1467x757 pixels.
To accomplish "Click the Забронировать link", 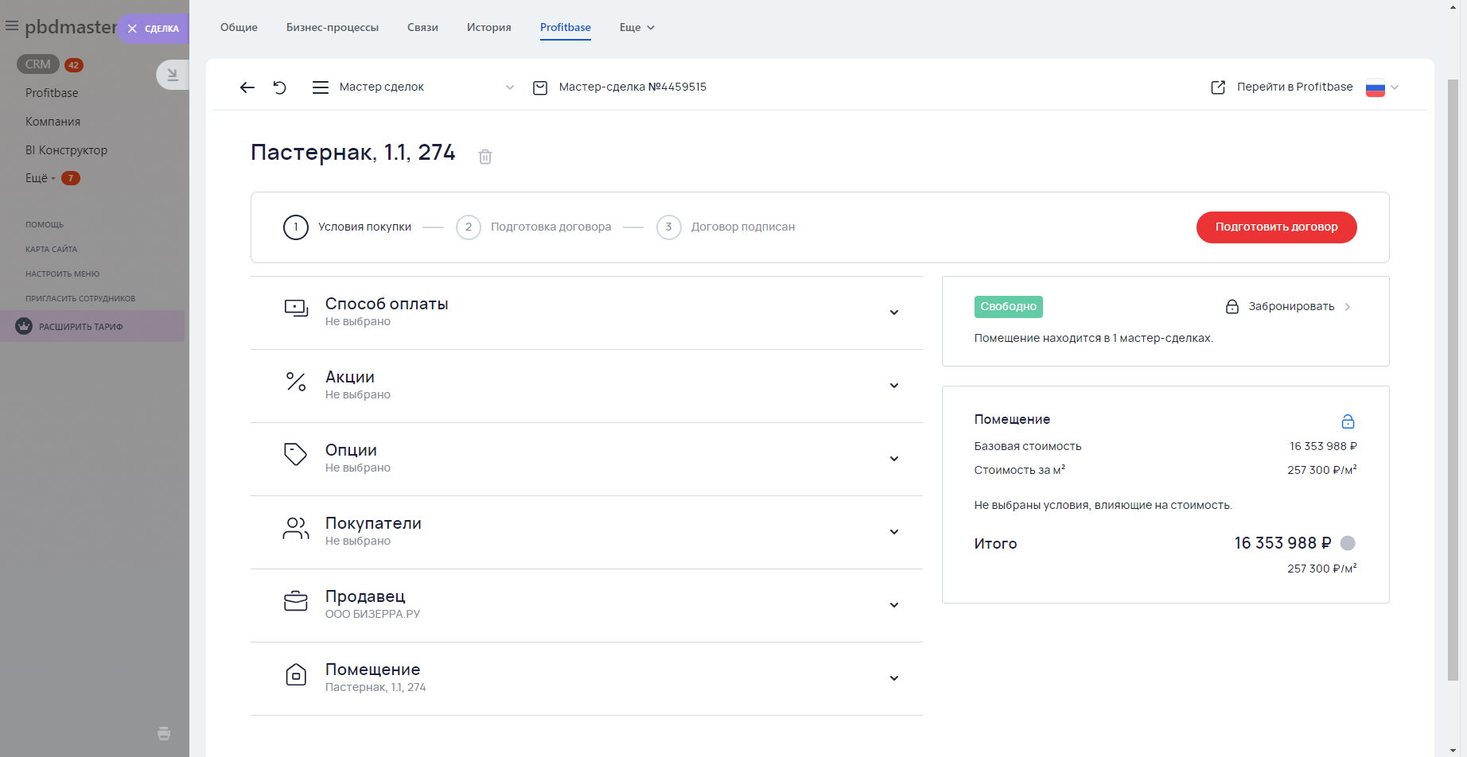I will click(x=1290, y=306).
